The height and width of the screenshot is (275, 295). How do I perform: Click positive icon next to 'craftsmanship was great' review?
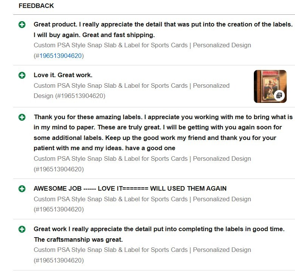(22, 229)
